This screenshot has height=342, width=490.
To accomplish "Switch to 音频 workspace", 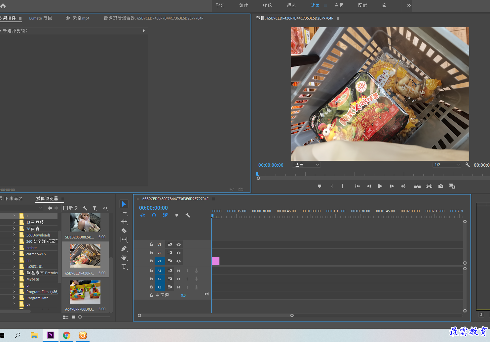I will [339, 5].
